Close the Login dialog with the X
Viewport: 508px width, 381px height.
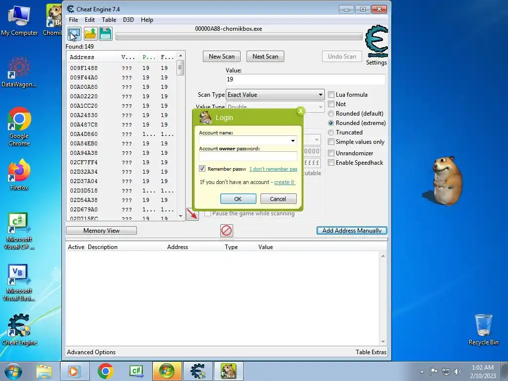coord(301,111)
